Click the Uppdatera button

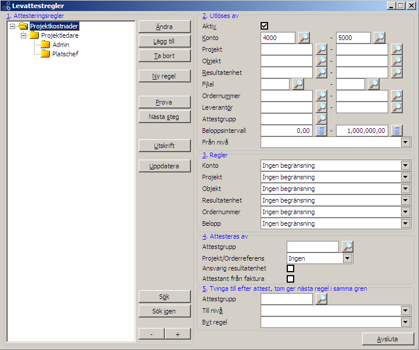[165, 166]
